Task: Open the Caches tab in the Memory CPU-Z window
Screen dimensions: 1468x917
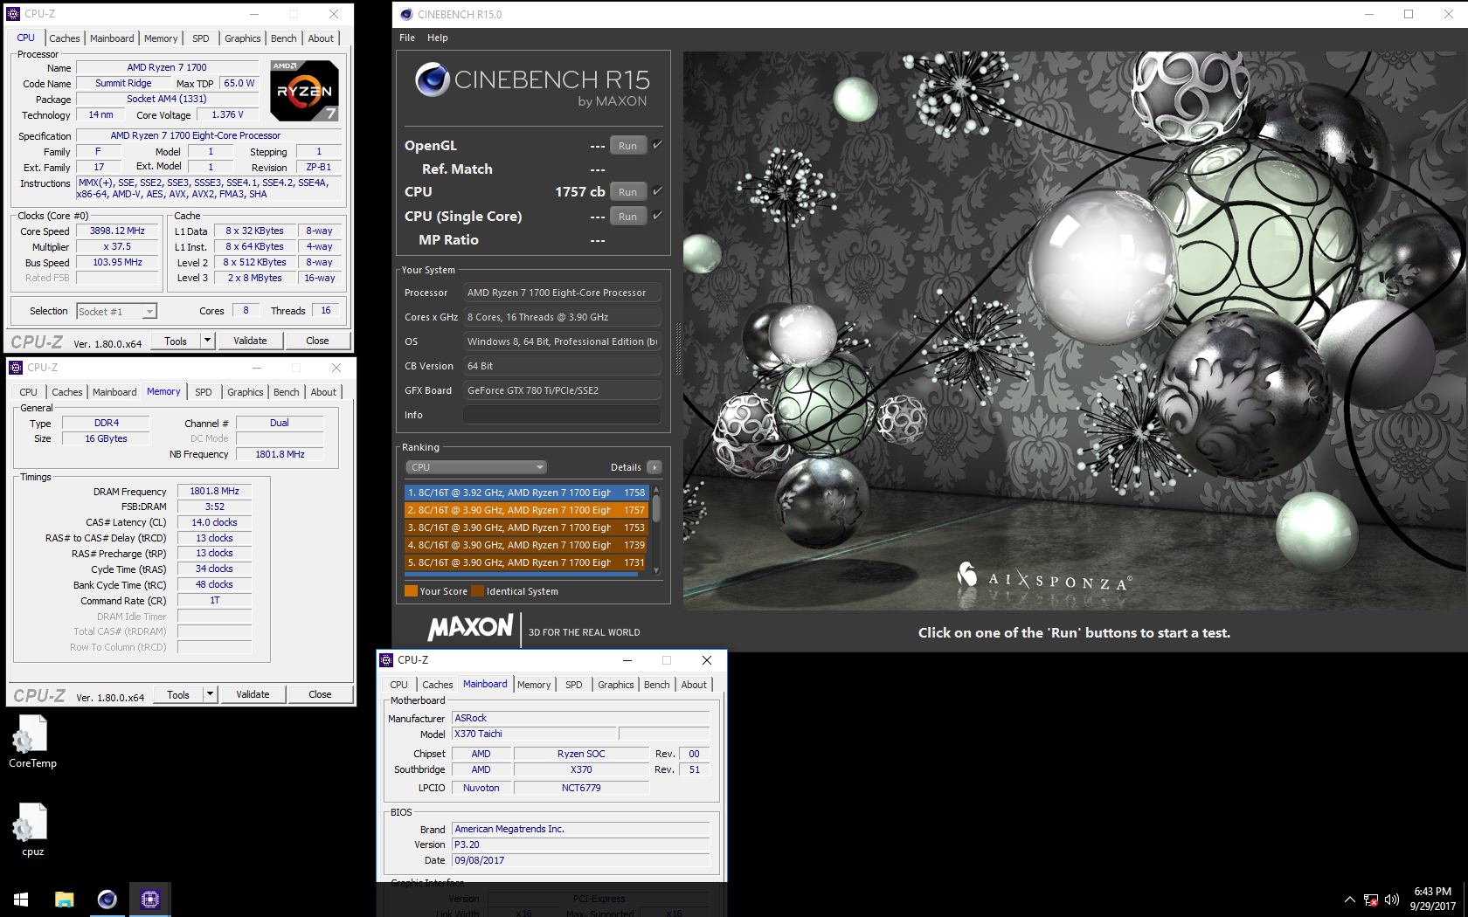Action: point(67,392)
